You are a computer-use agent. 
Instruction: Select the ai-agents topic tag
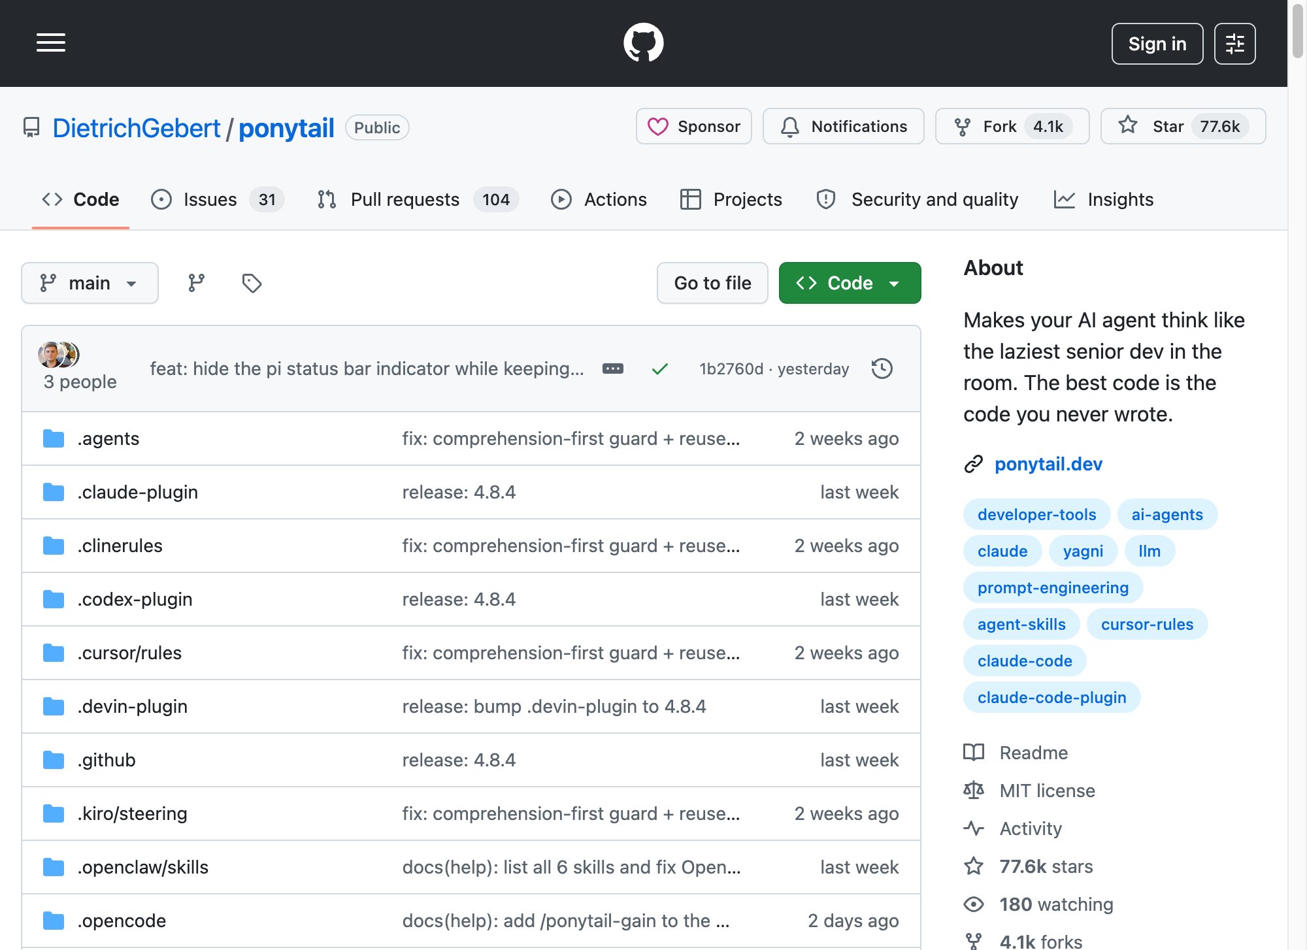pyautogui.click(x=1167, y=514)
